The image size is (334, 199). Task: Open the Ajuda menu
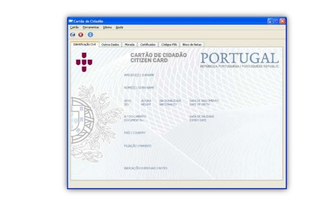pos(119,27)
